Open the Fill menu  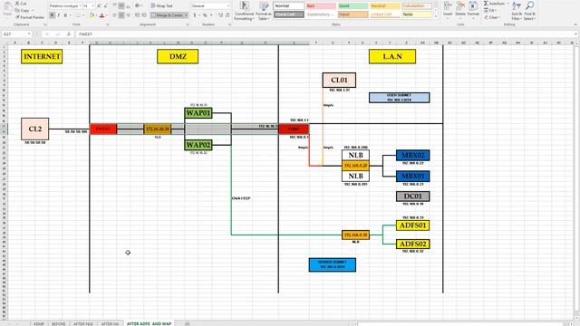click(490, 10)
